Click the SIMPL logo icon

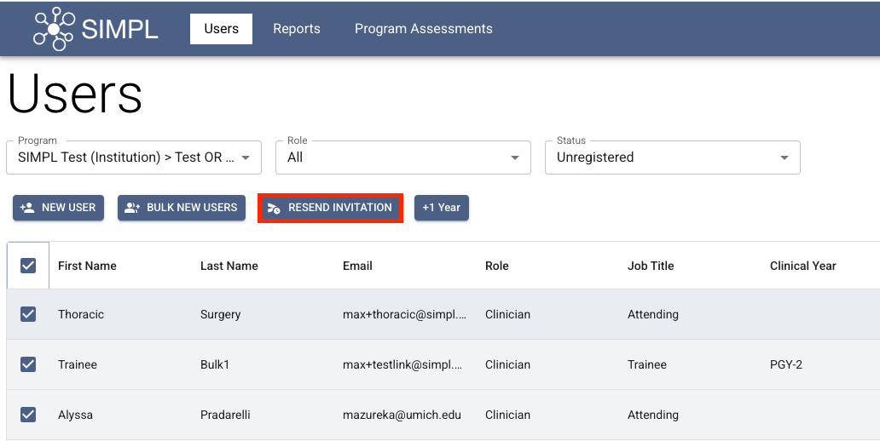click(x=54, y=29)
